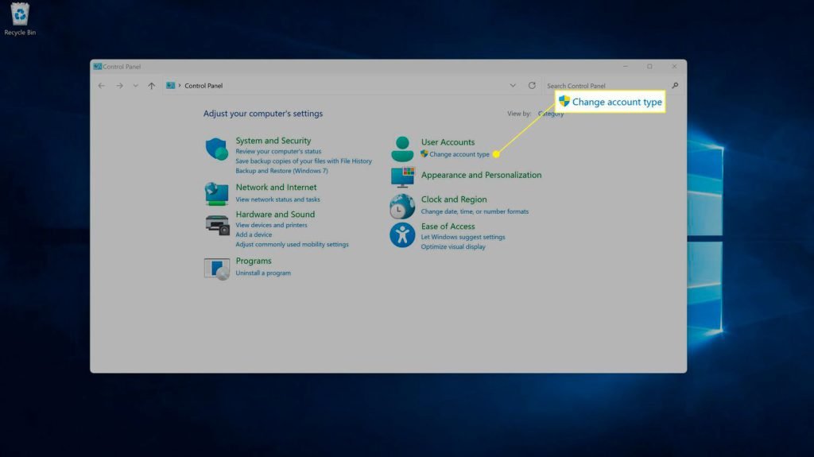Click the Search Control Panel field
Image resolution: width=814 pixels, height=457 pixels.
(x=606, y=86)
